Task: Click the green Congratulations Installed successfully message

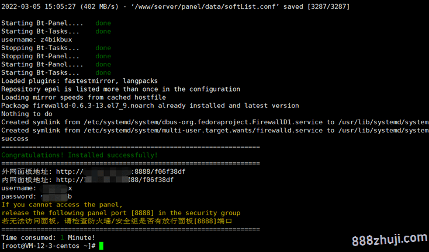Action: (79, 155)
